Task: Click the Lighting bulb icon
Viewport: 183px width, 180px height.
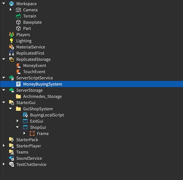Action: [x=12, y=41]
